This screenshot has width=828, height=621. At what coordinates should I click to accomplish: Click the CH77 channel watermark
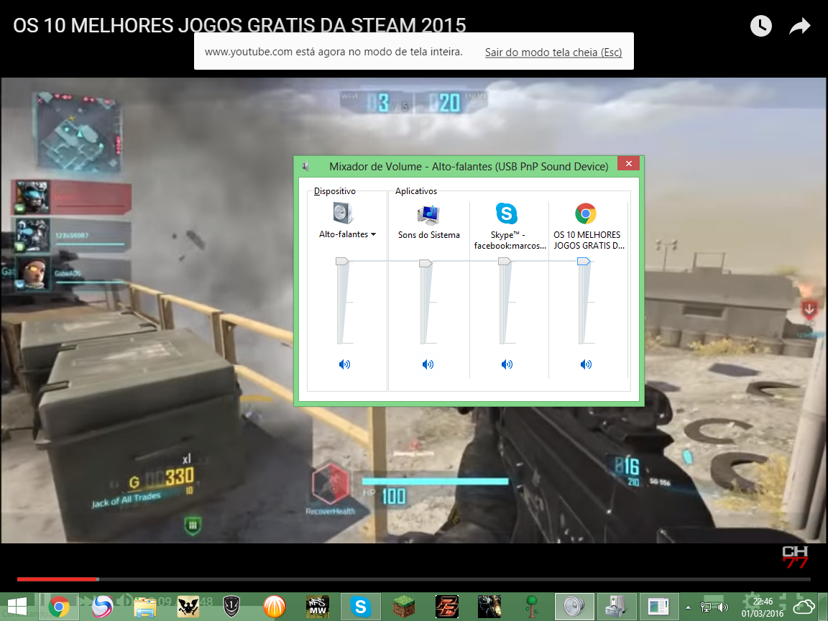(x=795, y=557)
